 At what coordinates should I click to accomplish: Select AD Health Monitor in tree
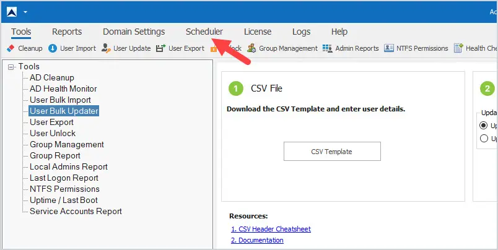[63, 89]
